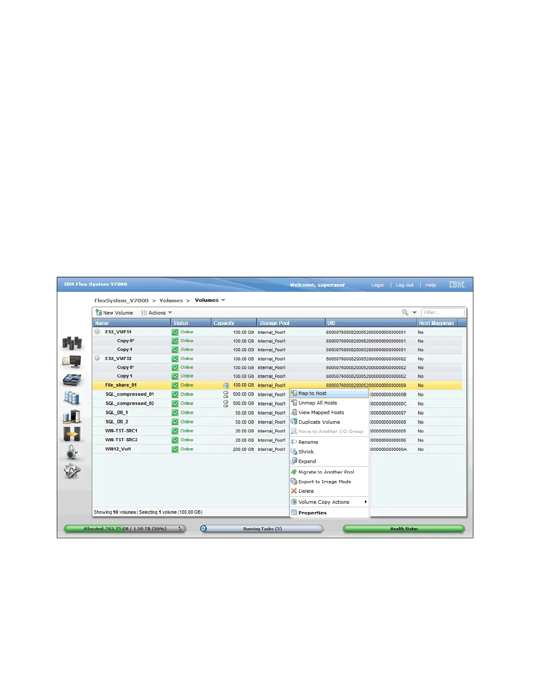Collapse the ESX_VMFS1 volume copies
Viewport: 535px width, 692px height.
point(97,332)
